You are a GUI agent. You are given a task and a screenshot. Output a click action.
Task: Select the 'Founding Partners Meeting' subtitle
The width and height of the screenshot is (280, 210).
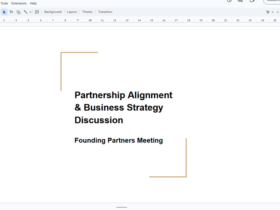(118, 140)
